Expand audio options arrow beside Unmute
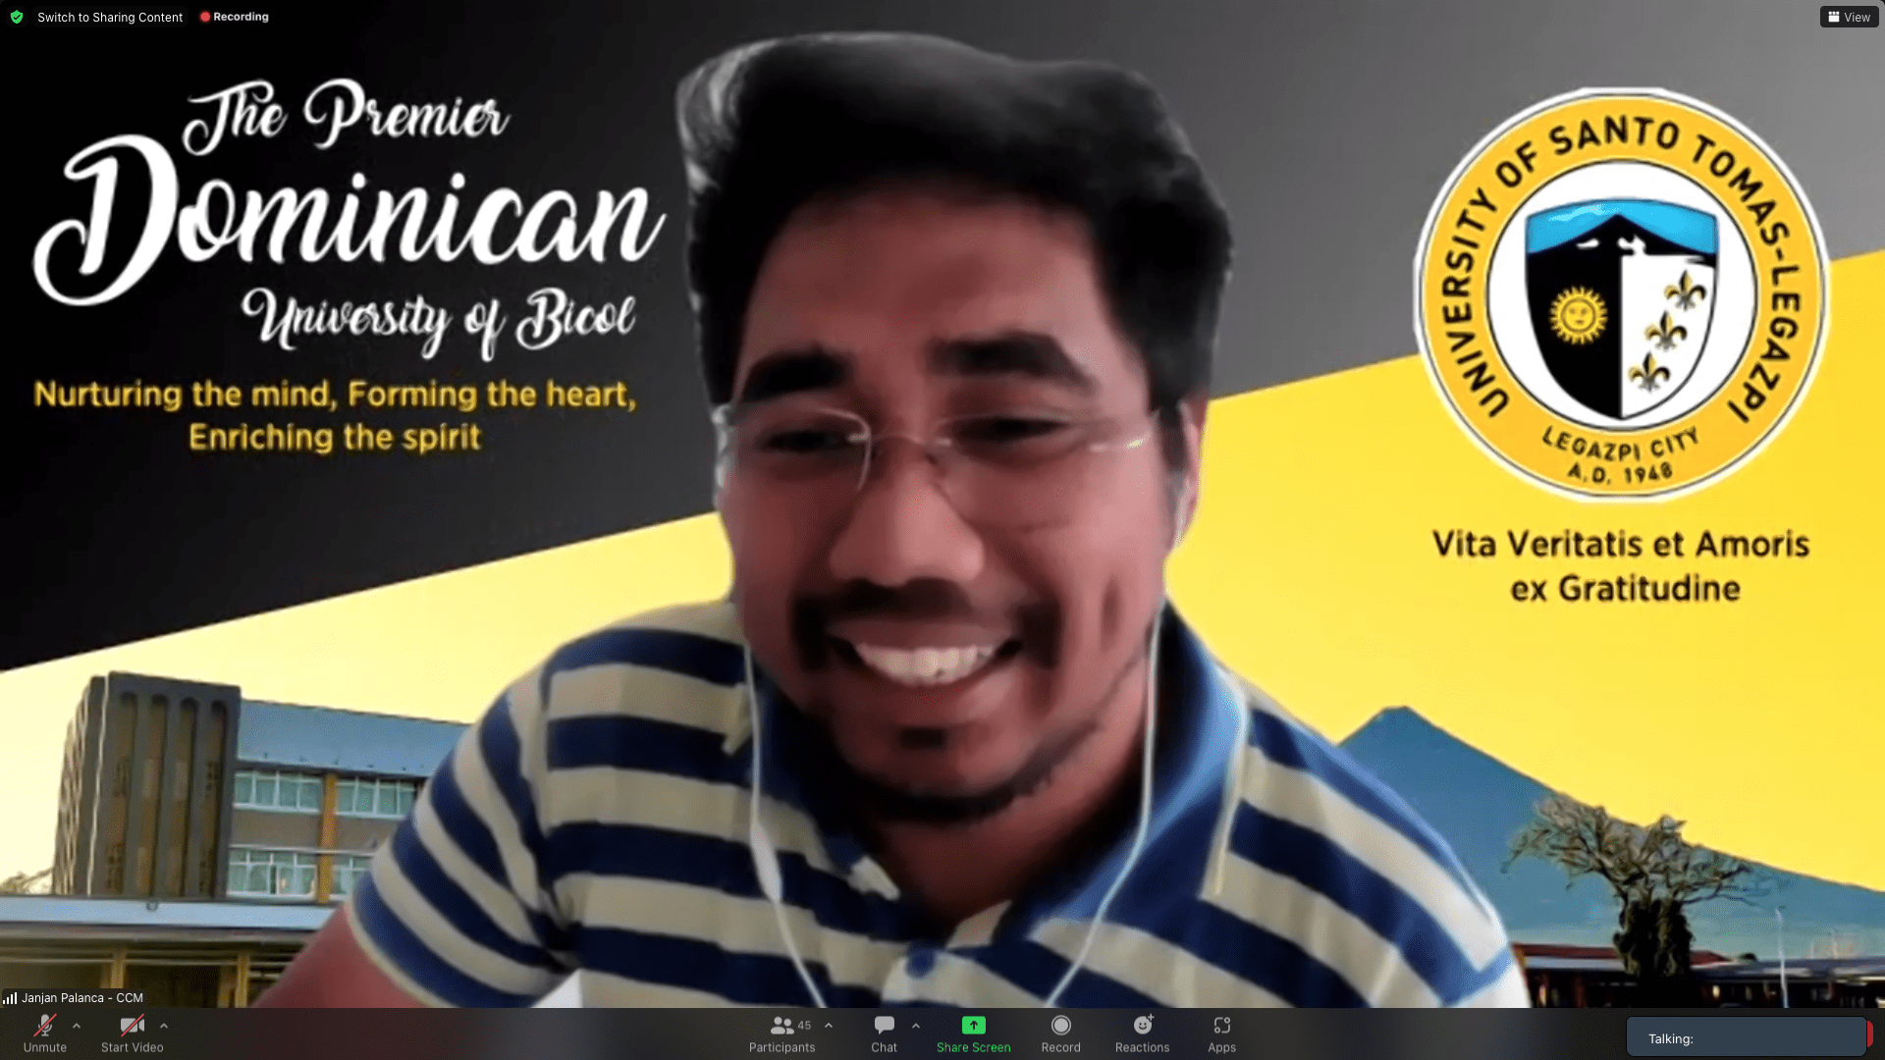 coord(77,1026)
